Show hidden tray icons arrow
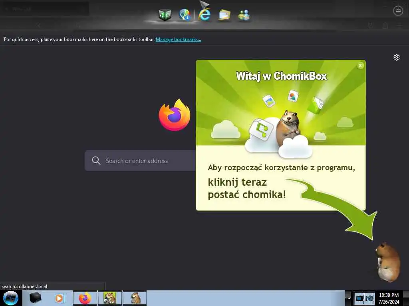The width and height of the screenshot is (409, 306). [349, 298]
